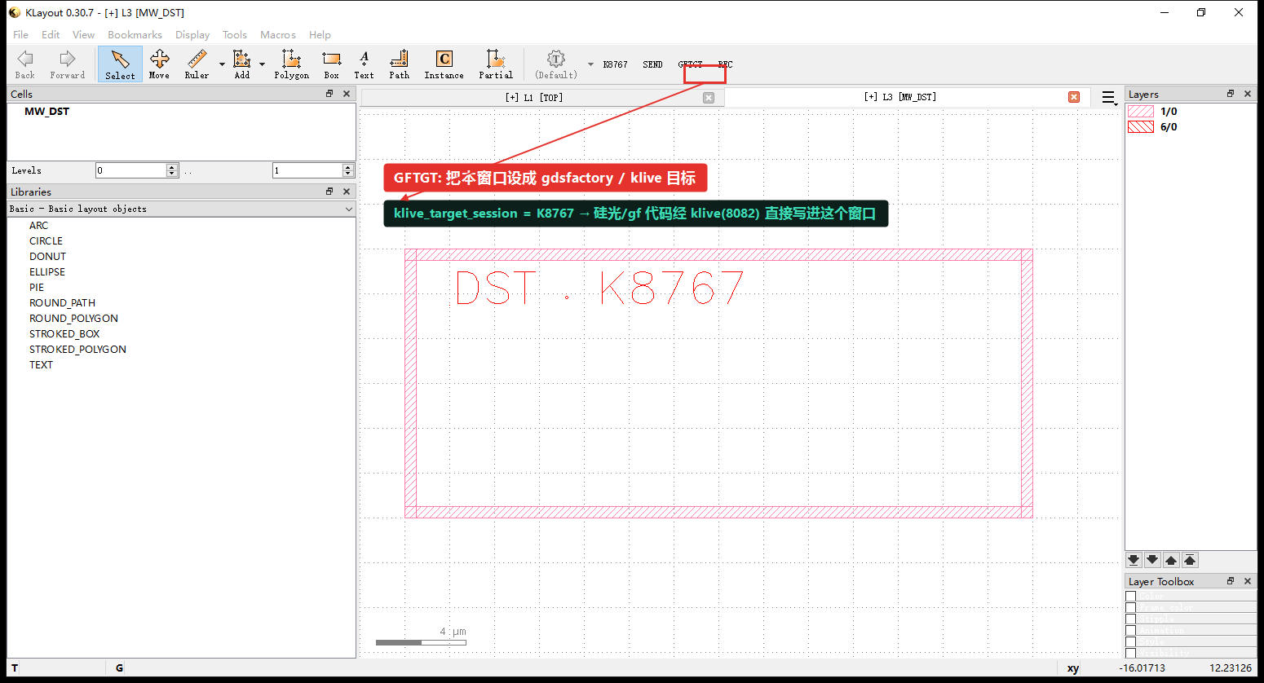Move selected layer down one step
Viewport: 1264px width, 683px height.
[1152, 560]
